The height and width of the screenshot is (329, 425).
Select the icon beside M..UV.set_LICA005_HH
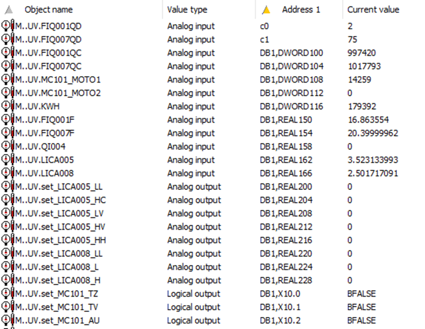click(8, 239)
